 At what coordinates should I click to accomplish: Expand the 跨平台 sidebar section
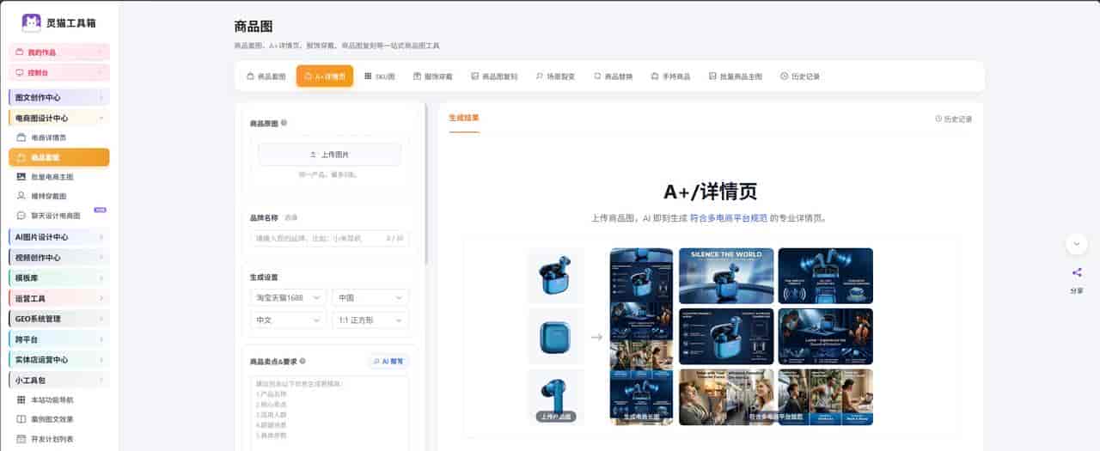click(59, 339)
